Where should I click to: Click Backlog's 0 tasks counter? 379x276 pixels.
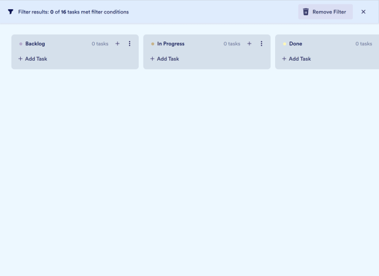click(100, 43)
